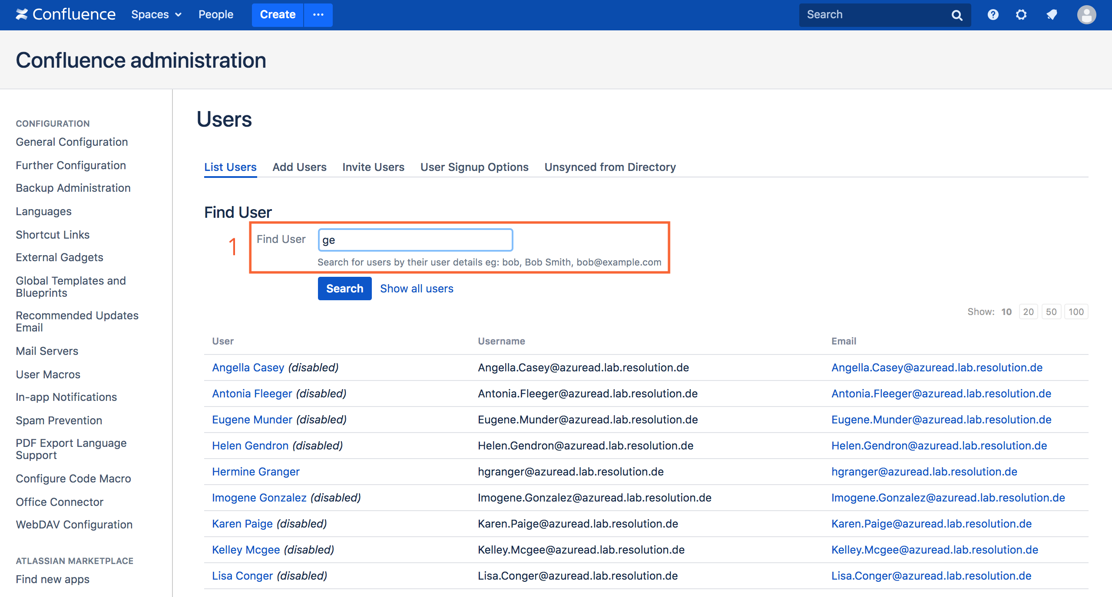Open Imogene Gonzalez user profile
Screen dimensions: 1112x597
click(259, 498)
